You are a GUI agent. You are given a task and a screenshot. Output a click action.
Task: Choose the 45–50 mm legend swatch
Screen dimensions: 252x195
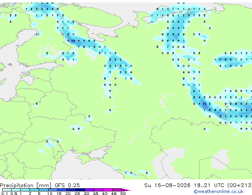117,190
